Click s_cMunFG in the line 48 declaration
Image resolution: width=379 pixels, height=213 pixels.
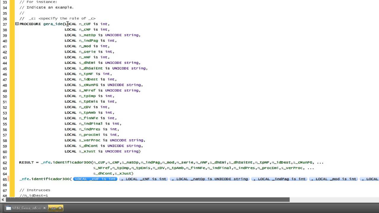pos(89,85)
